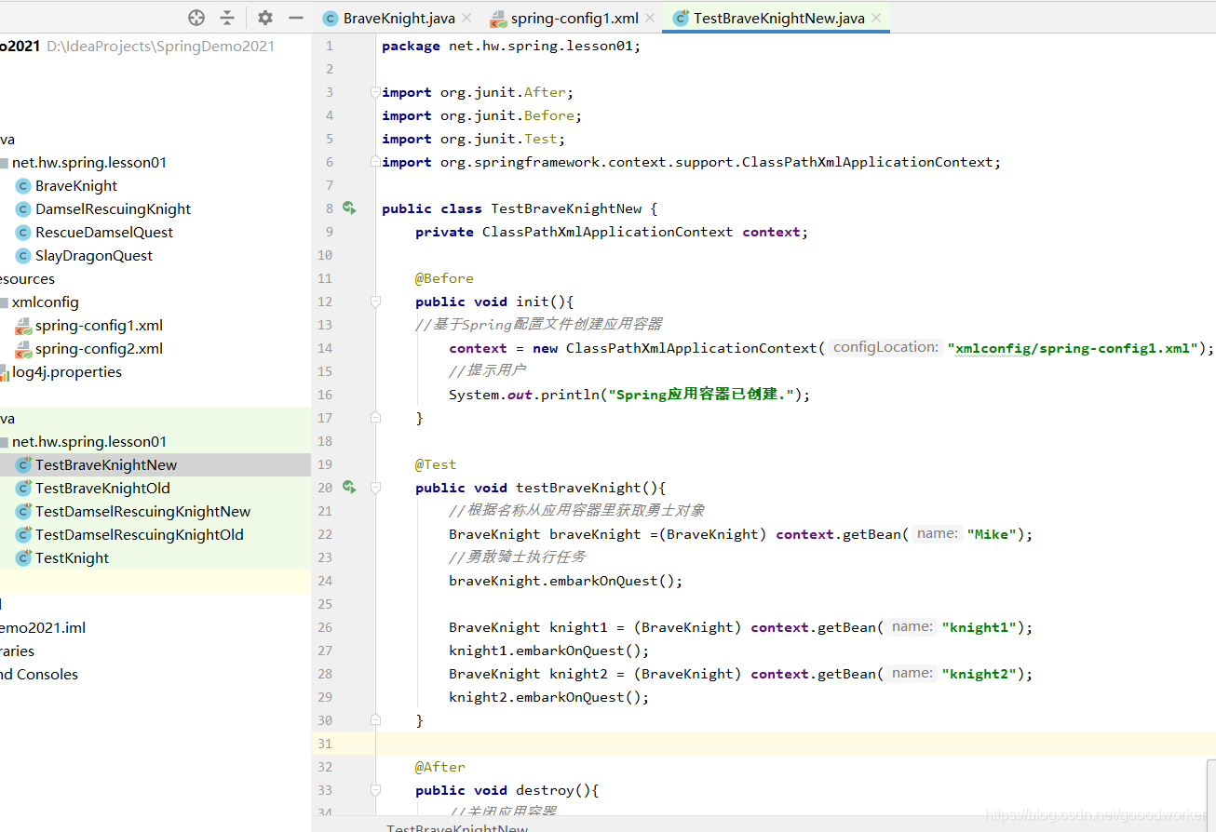Fold the init method closing brace at line 17
The width and height of the screenshot is (1216, 832).
(375, 418)
